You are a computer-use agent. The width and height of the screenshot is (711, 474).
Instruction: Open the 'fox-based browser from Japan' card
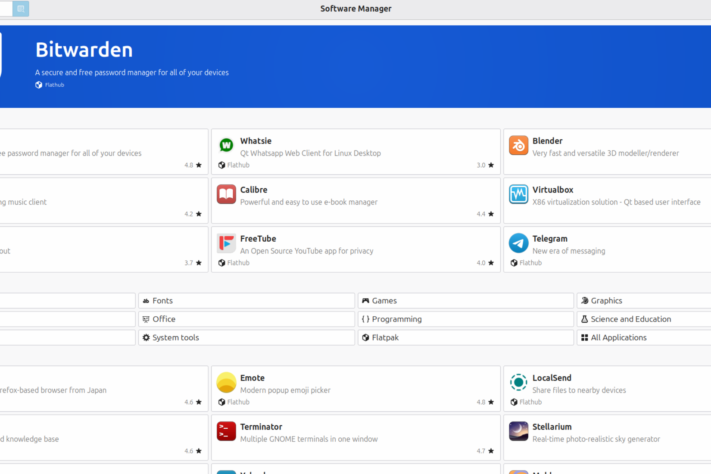[104, 389]
